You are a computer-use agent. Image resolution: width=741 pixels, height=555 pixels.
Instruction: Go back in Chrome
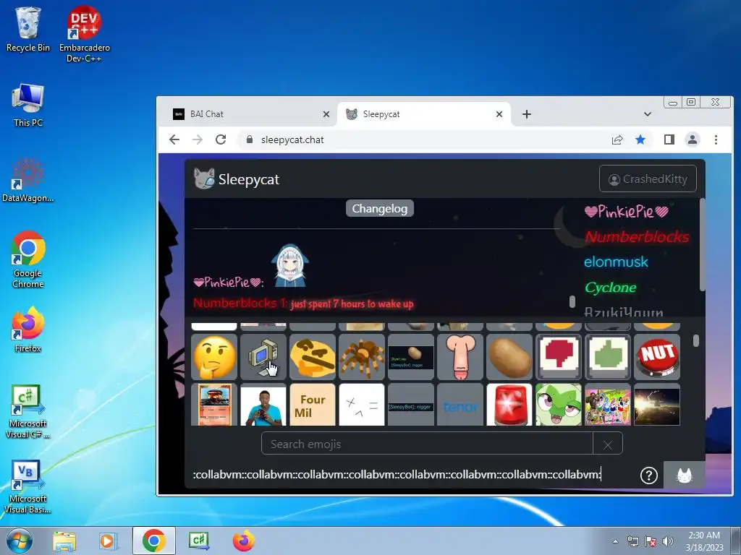point(174,139)
